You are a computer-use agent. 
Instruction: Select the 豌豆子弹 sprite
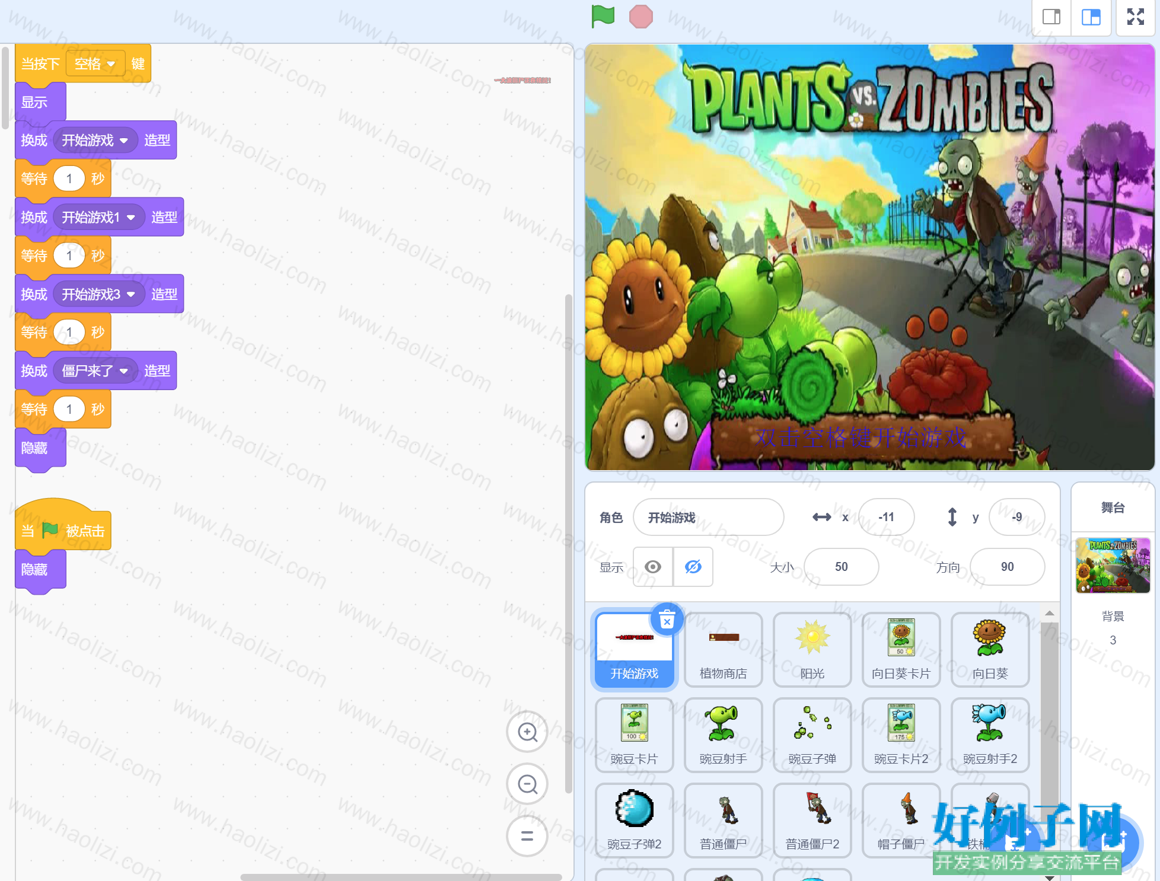(x=812, y=736)
